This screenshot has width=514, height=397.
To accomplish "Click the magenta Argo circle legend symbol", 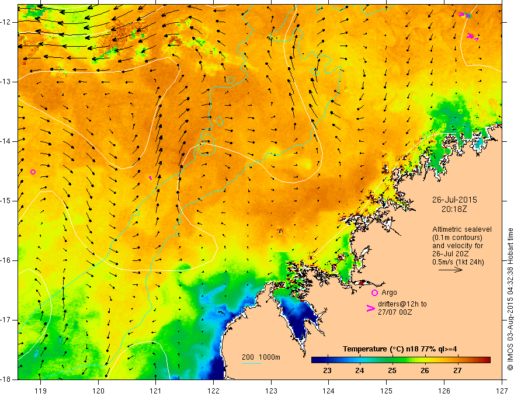I will pyautogui.click(x=374, y=292).
